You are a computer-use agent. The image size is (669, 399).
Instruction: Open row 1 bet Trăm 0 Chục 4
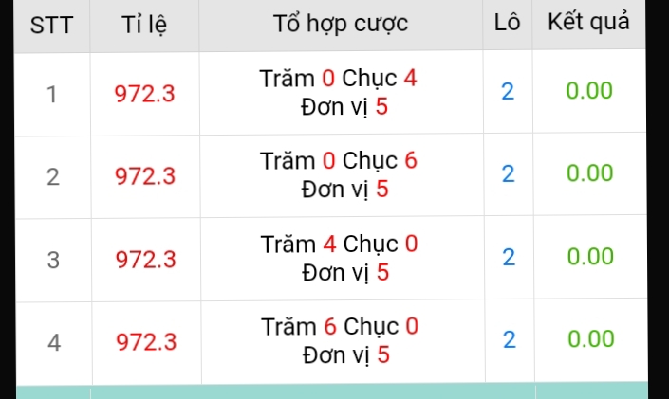[x=339, y=92]
